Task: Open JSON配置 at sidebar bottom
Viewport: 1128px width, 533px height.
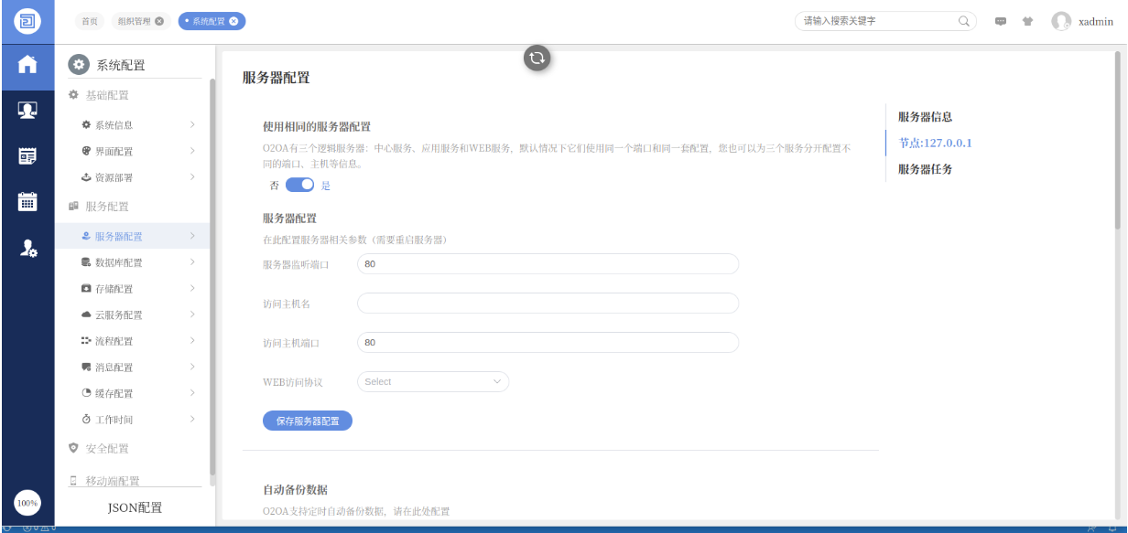Action: 135,507
